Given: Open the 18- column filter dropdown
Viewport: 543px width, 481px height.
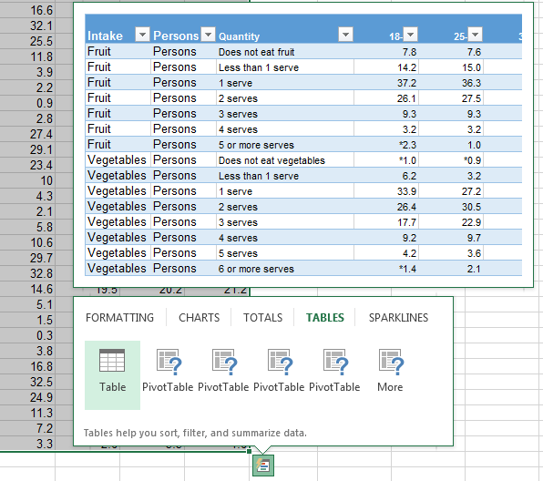Looking at the screenshot, I should click(410, 35).
